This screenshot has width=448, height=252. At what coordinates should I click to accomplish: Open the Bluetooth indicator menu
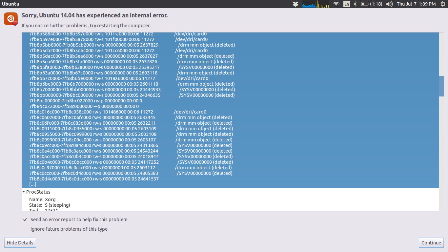click(x=355, y=4)
